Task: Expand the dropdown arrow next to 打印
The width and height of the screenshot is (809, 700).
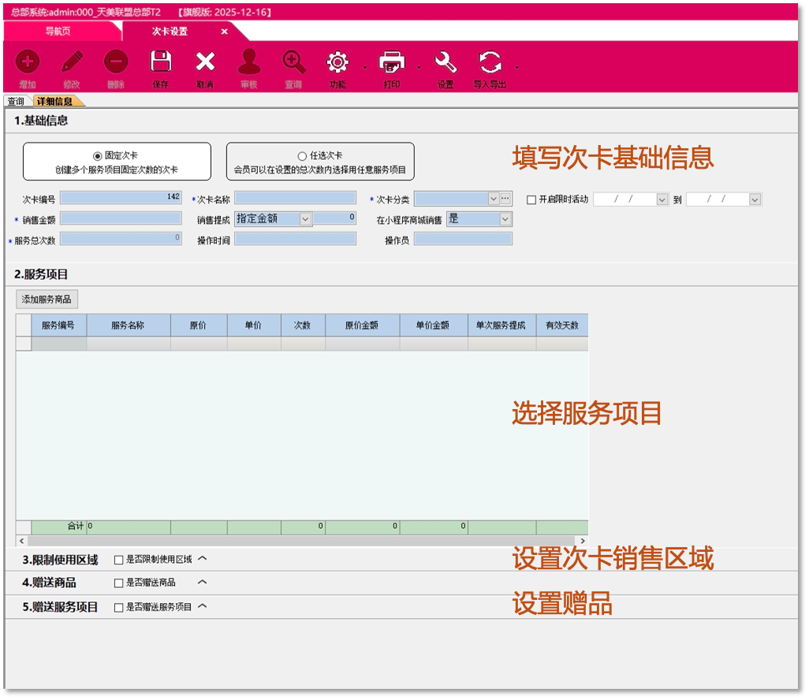Action: tap(419, 68)
